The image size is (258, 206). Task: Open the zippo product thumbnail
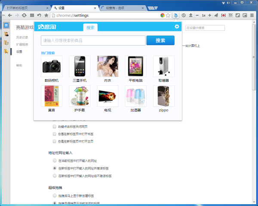tap(164, 96)
